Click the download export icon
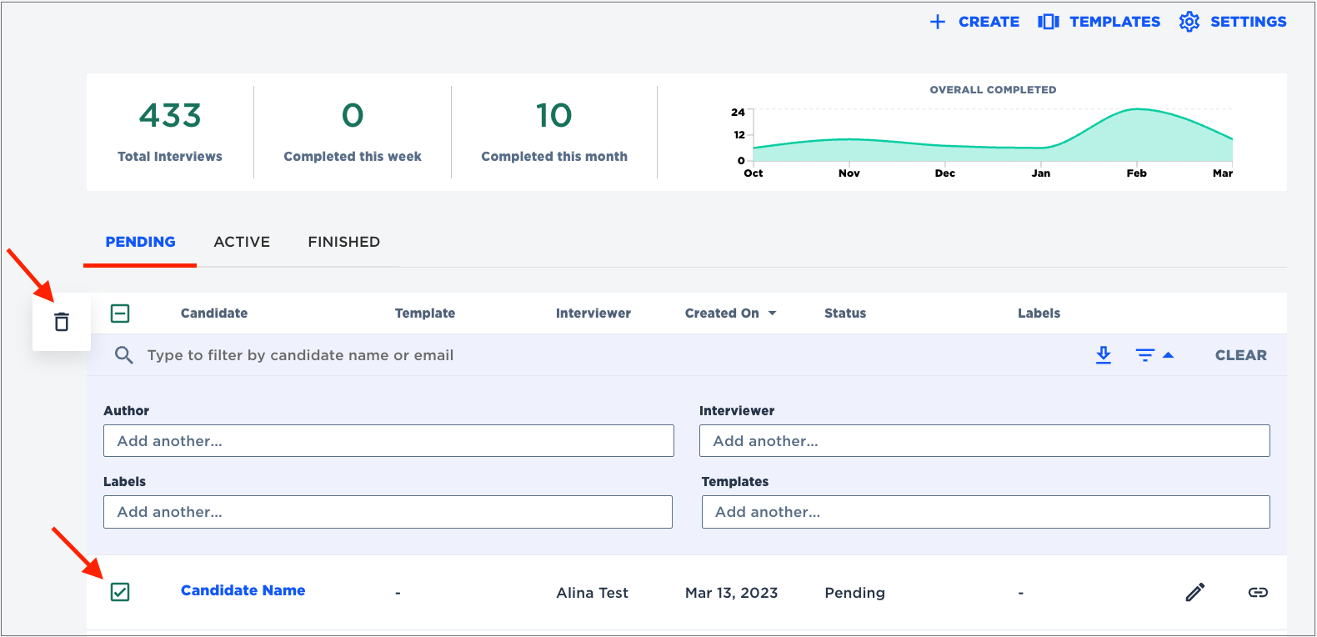 click(x=1104, y=355)
